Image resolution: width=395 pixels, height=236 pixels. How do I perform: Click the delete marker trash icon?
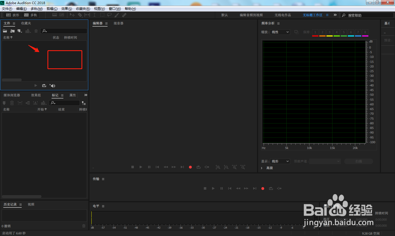click(12, 103)
